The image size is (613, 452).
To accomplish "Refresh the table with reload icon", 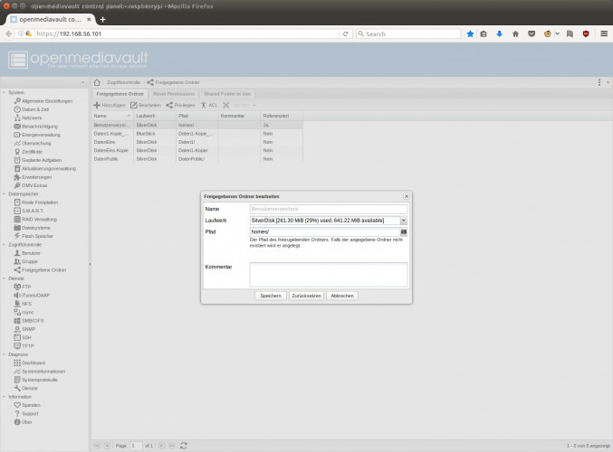I will 184,446.
